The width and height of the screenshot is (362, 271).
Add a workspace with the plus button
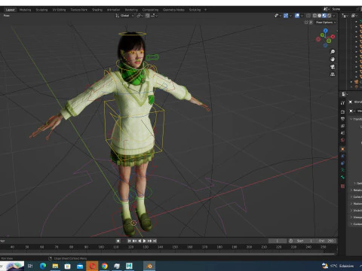(x=205, y=10)
